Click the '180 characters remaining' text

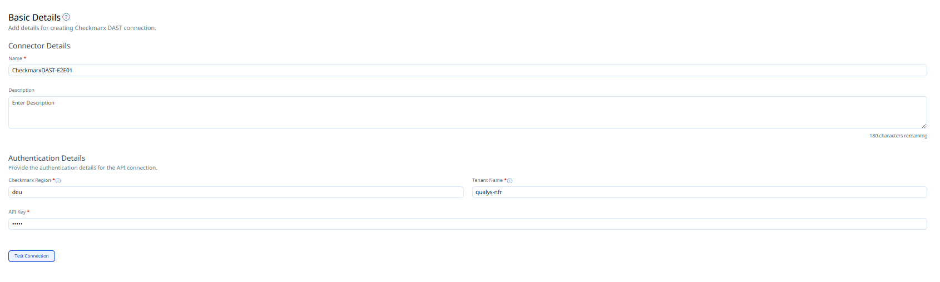[x=898, y=136]
